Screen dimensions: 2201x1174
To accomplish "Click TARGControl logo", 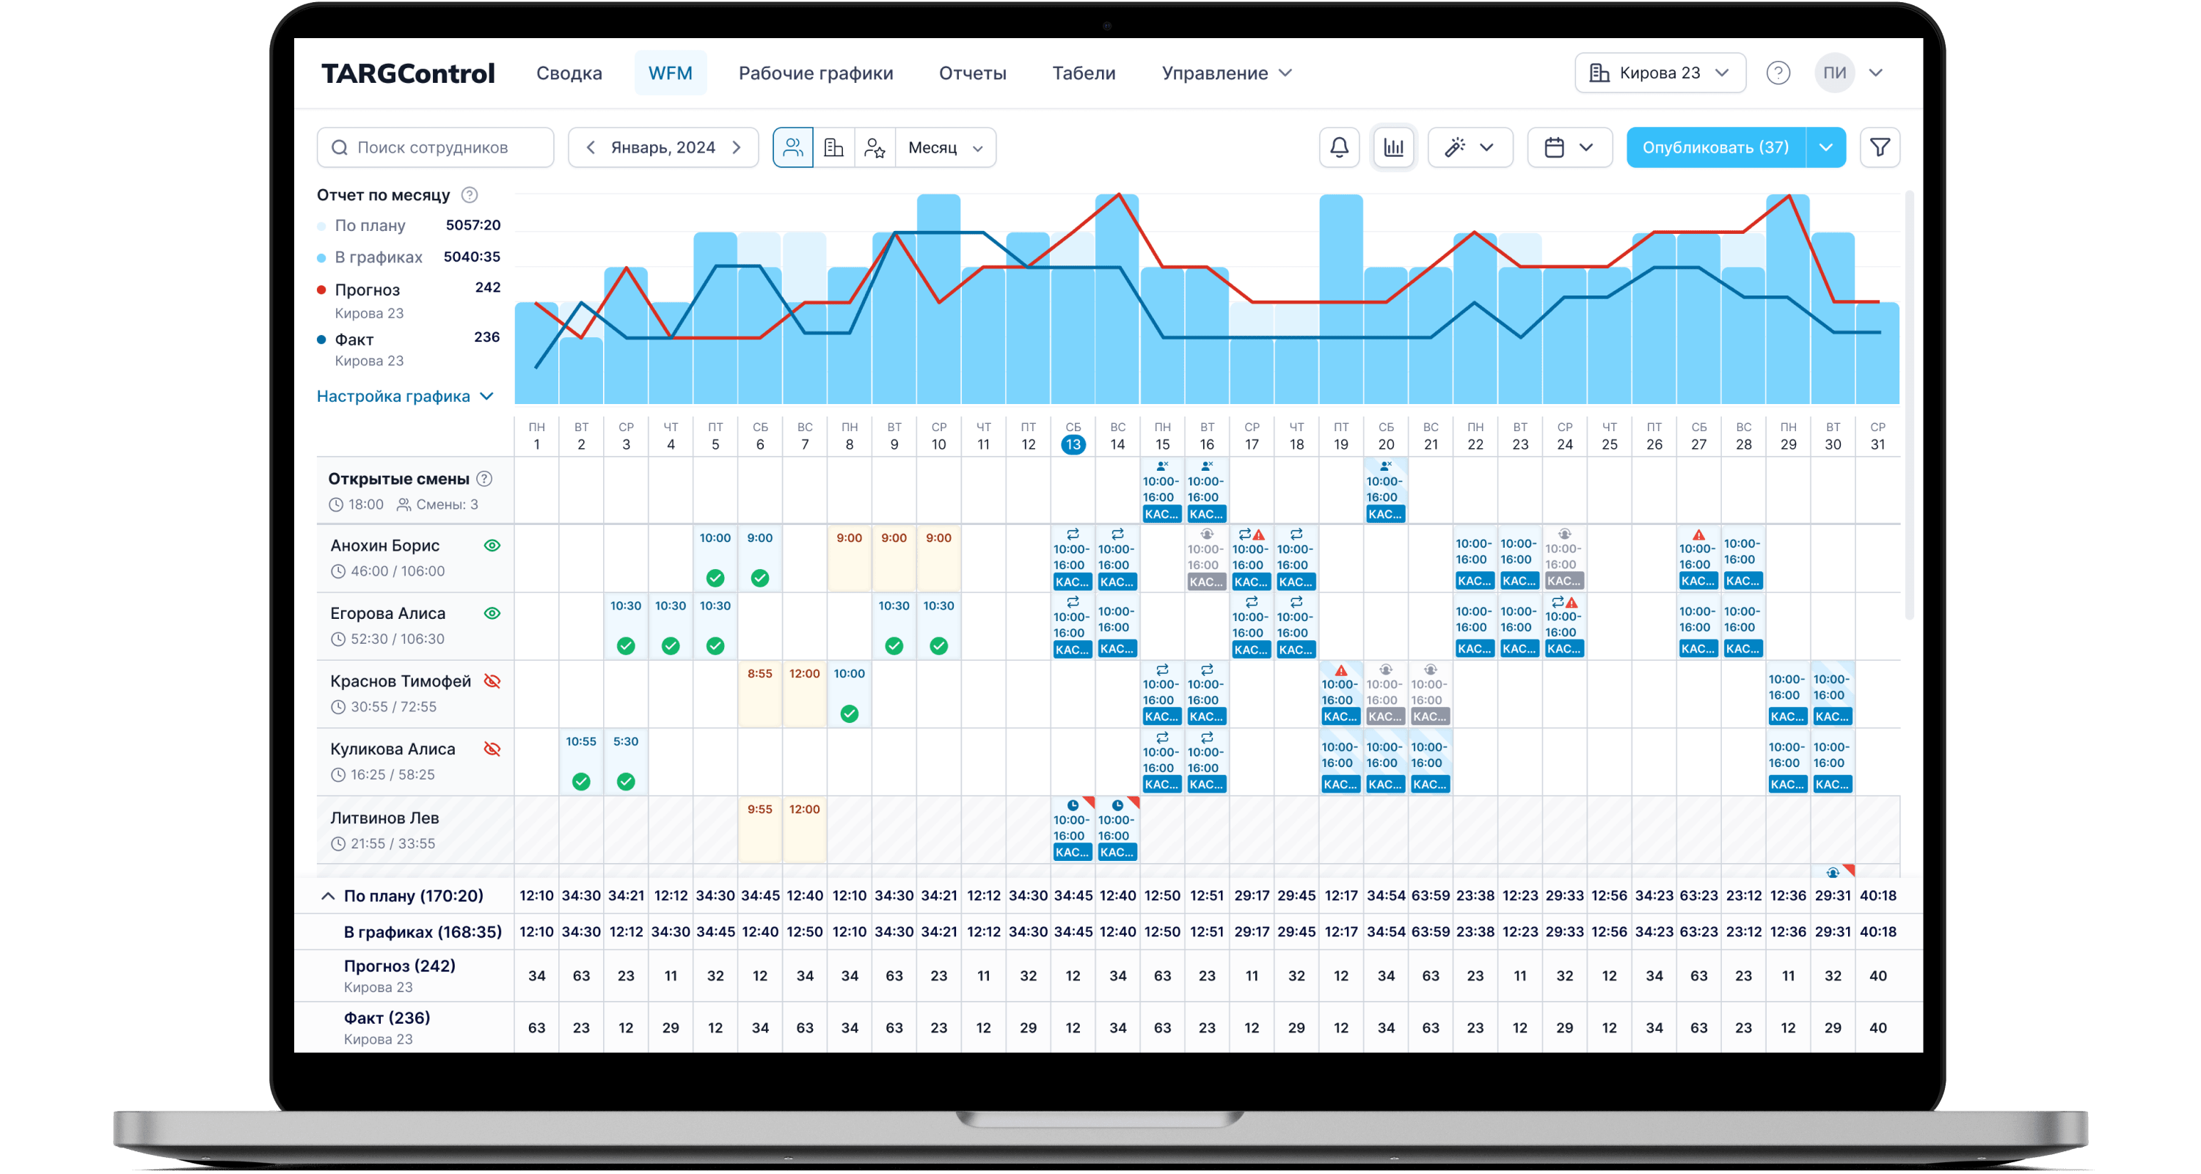I will [408, 73].
